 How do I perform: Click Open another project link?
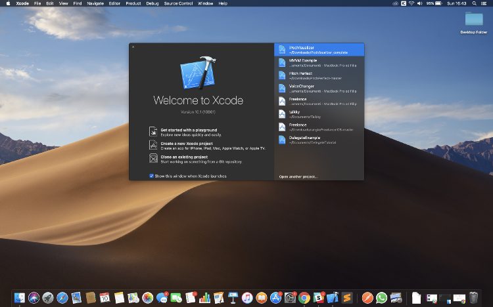[298, 176]
